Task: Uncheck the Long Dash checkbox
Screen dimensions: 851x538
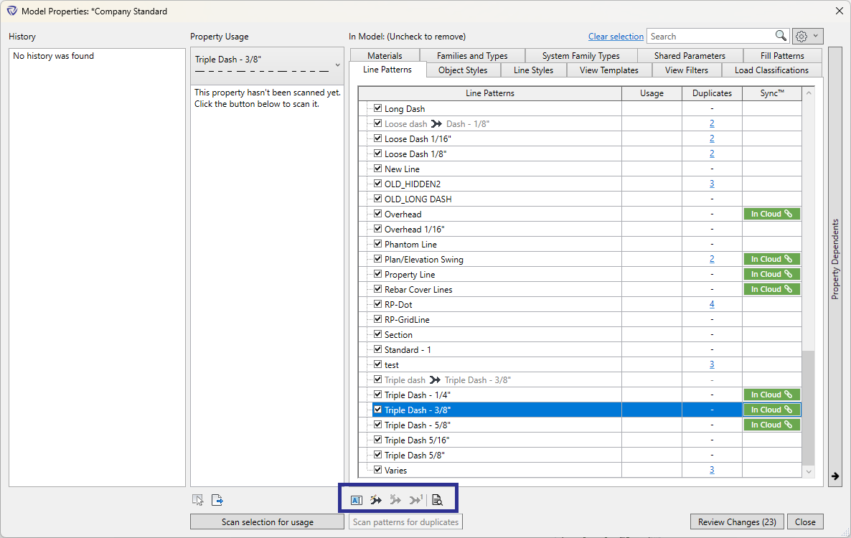Action: point(377,108)
